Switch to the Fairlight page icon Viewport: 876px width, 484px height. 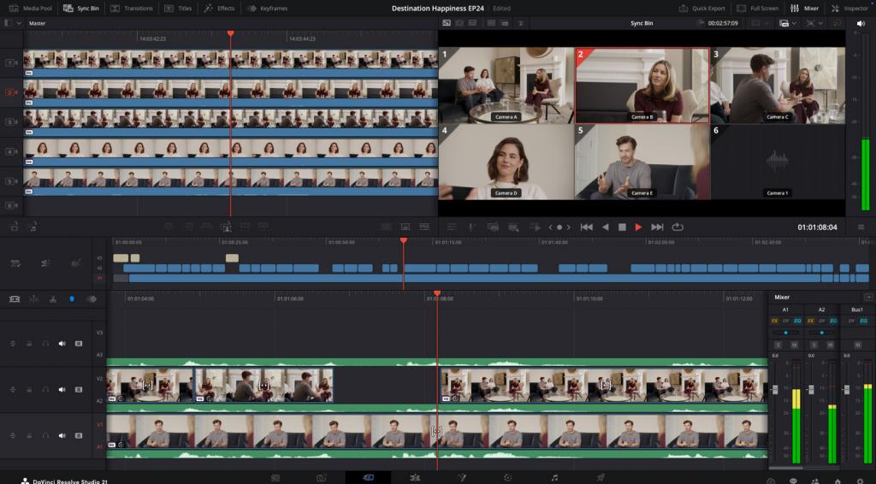point(554,478)
